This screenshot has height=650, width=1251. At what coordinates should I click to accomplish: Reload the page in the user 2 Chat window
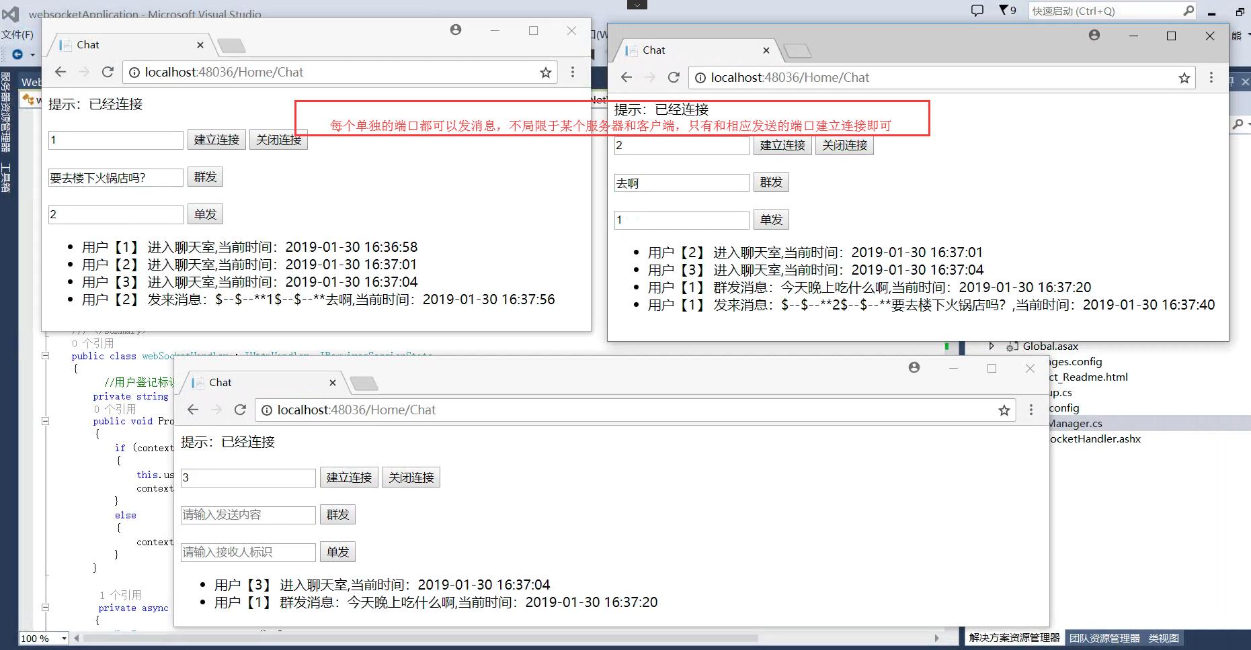(674, 77)
